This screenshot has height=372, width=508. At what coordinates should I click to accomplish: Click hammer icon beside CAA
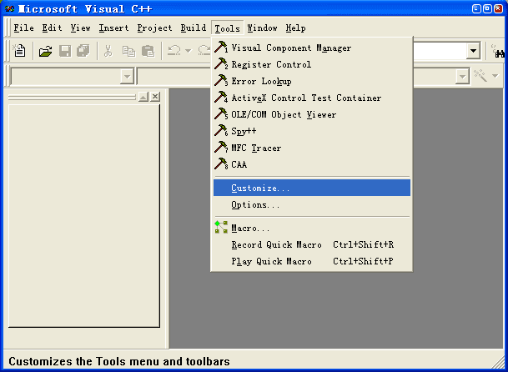coord(221,164)
